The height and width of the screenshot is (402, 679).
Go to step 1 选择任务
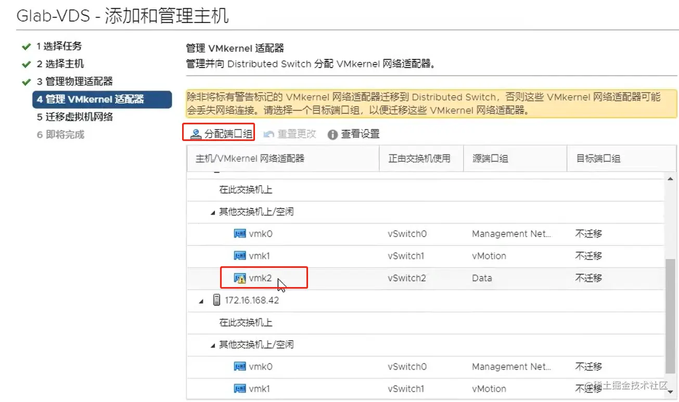click(59, 46)
